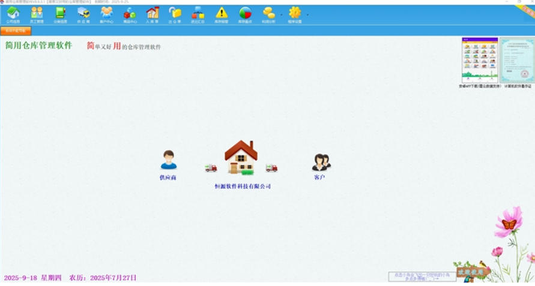The width and height of the screenshot is (535, 286).
Task: Open company info via green house icon
Action: (x=13, y=14)
